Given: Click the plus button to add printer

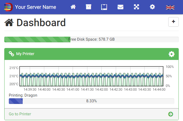Looking at the screenshot, I should (x=173, y=22).
